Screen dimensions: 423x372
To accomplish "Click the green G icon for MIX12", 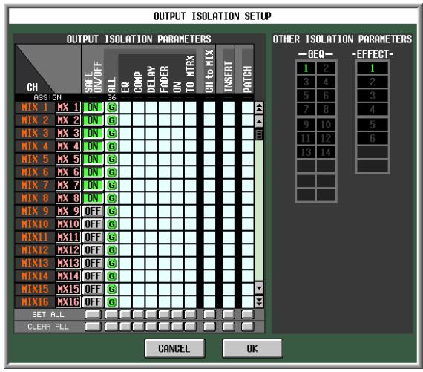I will [x=111, y=250].
